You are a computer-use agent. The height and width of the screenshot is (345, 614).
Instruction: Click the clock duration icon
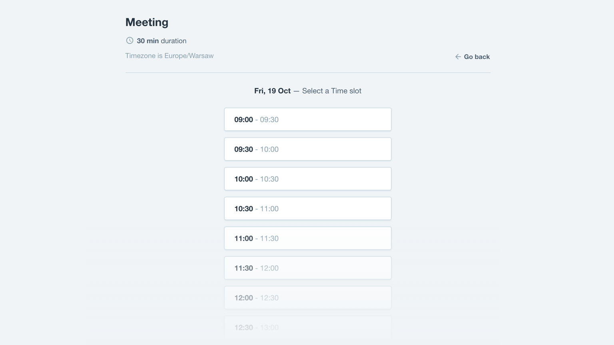tap(129, 40)
